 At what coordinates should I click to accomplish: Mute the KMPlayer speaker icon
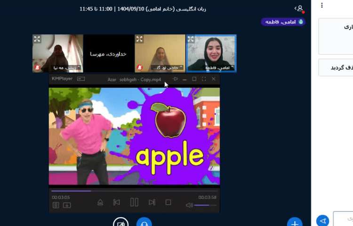click(x=189, y=205)
